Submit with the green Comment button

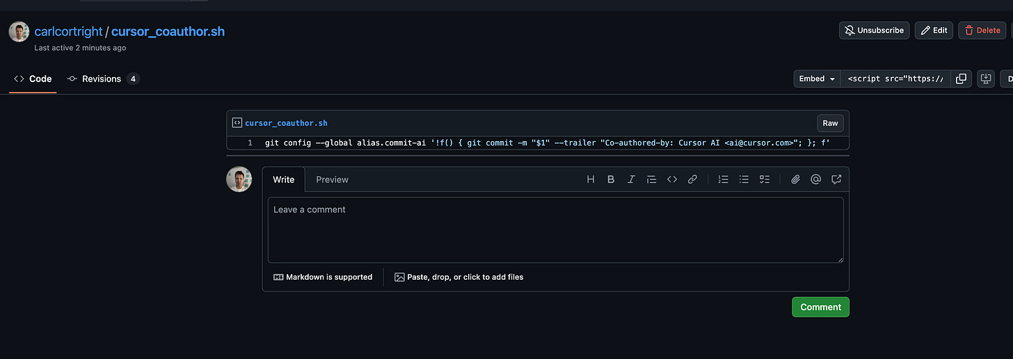pos(820,307)
